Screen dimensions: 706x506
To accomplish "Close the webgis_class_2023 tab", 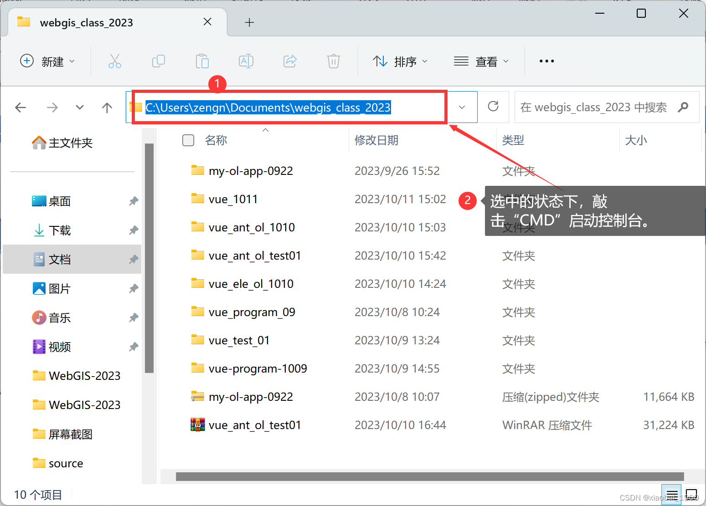I will click(x=207, y=22).
